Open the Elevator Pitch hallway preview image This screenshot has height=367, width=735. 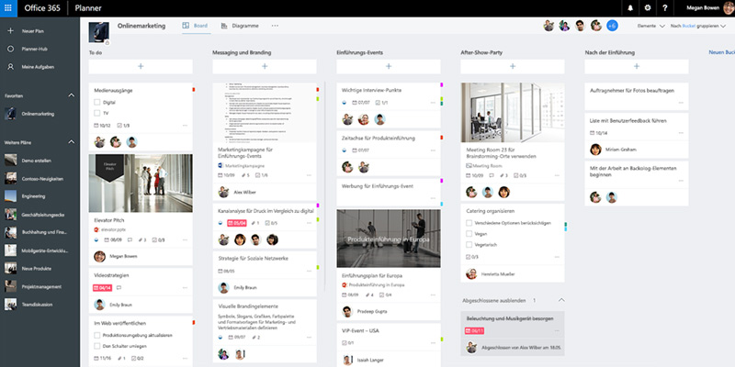(141, 183)
